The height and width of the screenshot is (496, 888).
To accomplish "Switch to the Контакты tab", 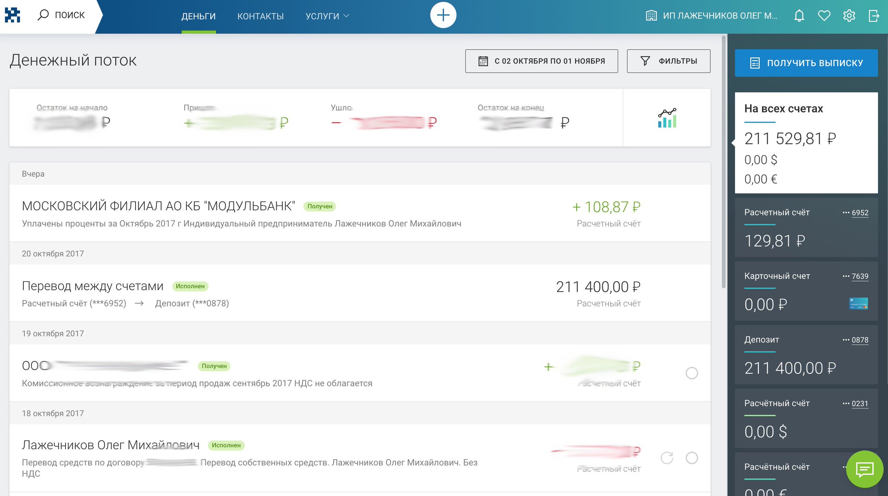I will click(x=261, y=16).
